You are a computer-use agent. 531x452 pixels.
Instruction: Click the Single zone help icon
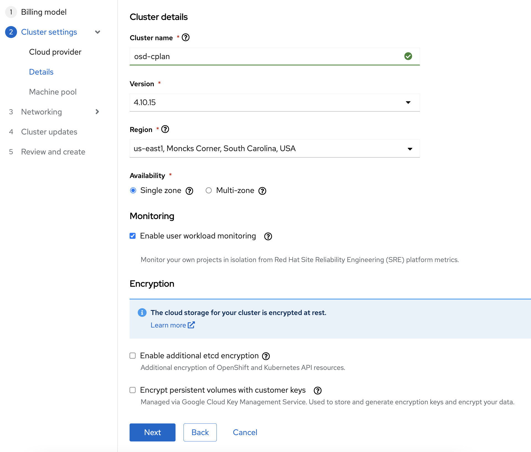click(x=189, y=191)
